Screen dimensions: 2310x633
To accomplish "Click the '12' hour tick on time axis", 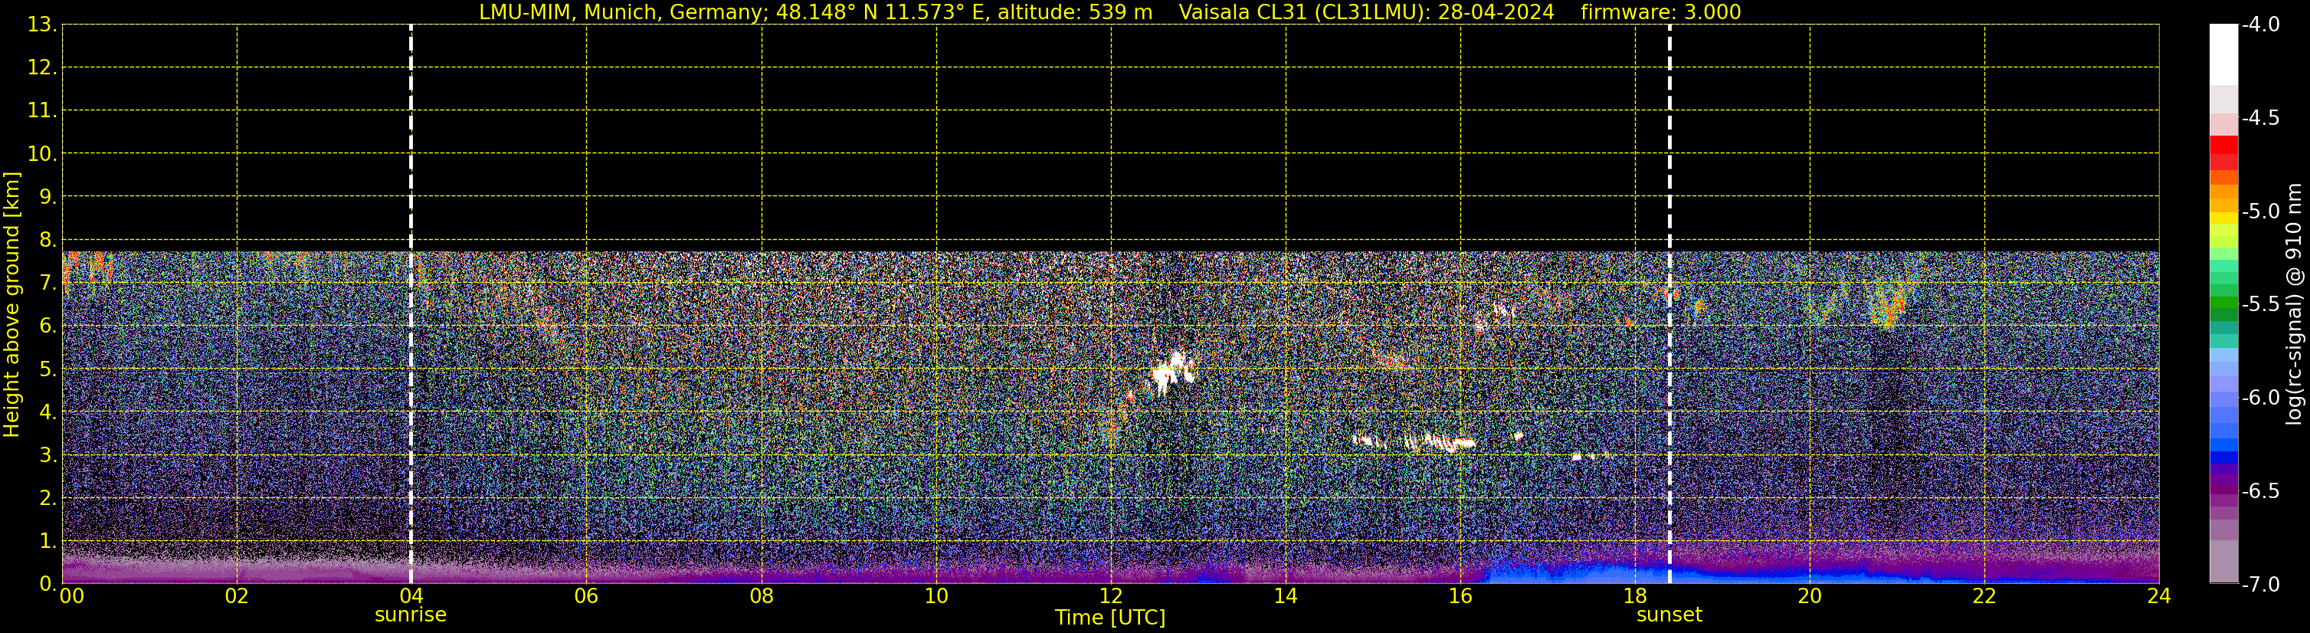I will (1110, 597).
